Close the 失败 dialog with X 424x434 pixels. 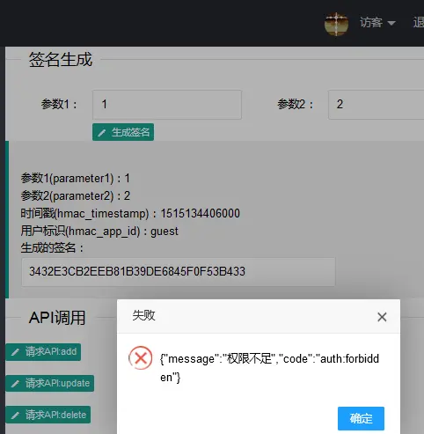(x=382, y=317)
